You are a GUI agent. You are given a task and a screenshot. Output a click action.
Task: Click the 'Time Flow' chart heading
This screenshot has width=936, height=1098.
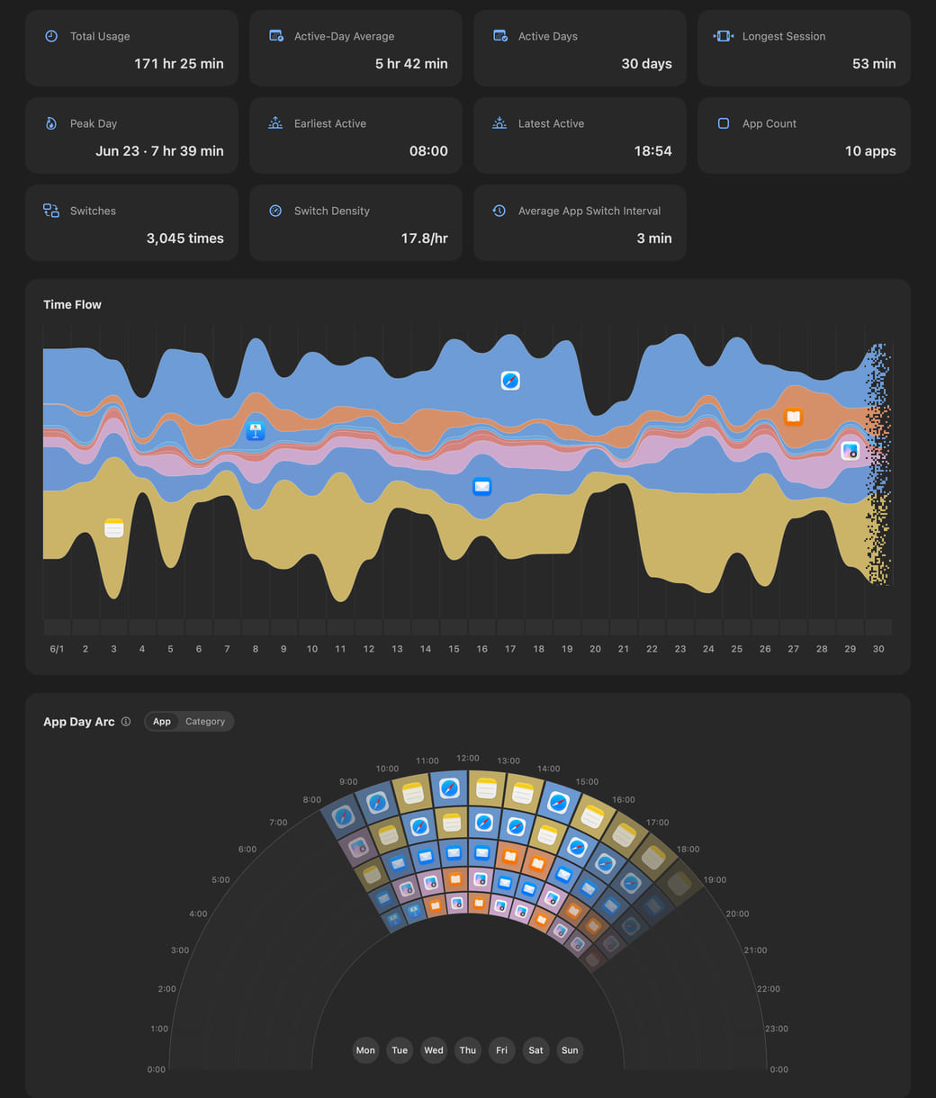tap(72, 304)
